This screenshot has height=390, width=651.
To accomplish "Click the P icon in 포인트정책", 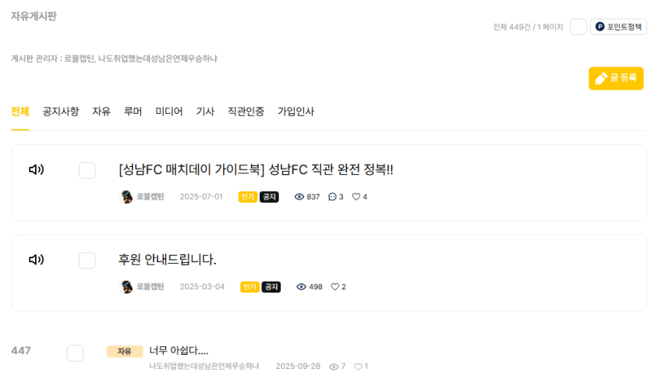I will point(600,27).
